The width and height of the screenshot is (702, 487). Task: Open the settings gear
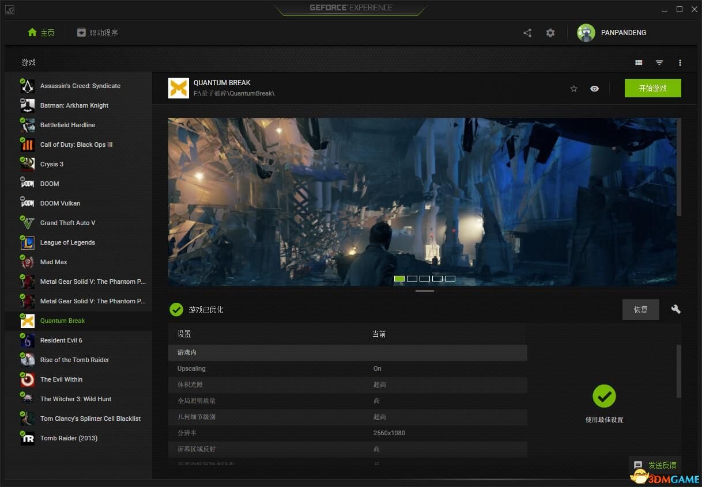[550, 33]
